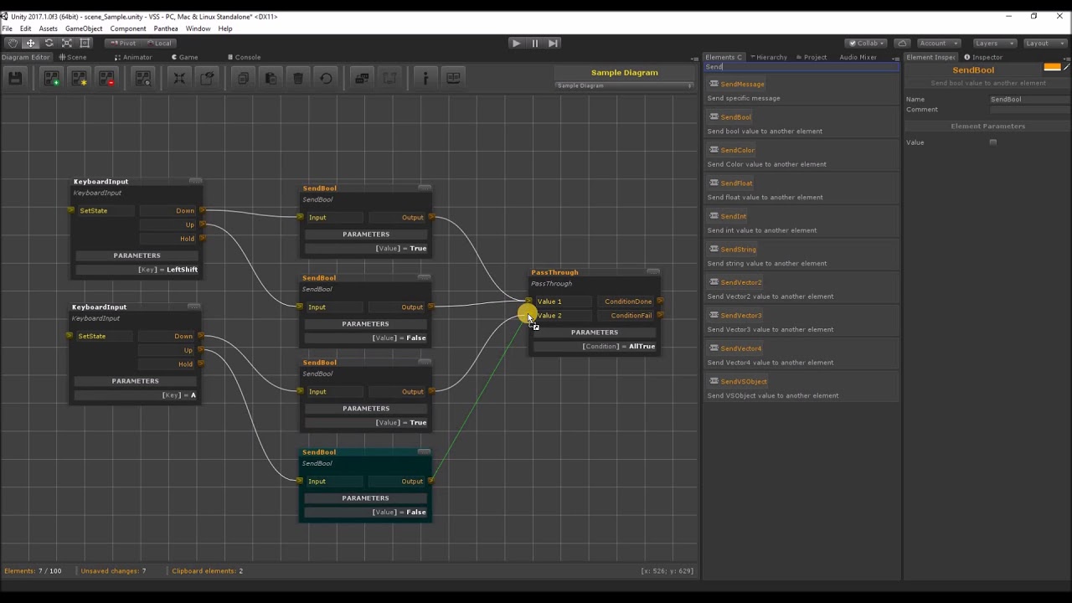1072x603 pixels.
Task: Select the SendColor element button
Action: (x=731, y=150)
